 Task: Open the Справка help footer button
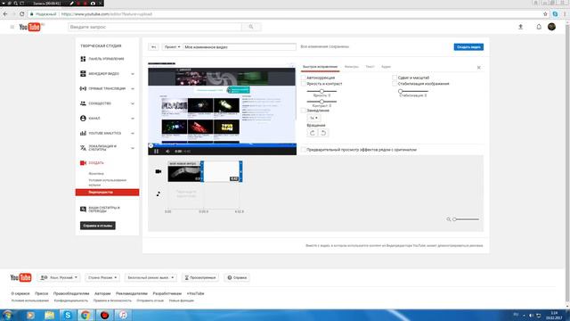pyautogui.click(x=237, y=277)
